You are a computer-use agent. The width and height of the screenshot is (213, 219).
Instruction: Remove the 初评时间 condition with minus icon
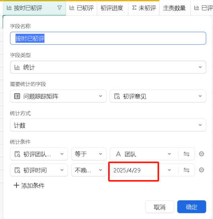201,170
